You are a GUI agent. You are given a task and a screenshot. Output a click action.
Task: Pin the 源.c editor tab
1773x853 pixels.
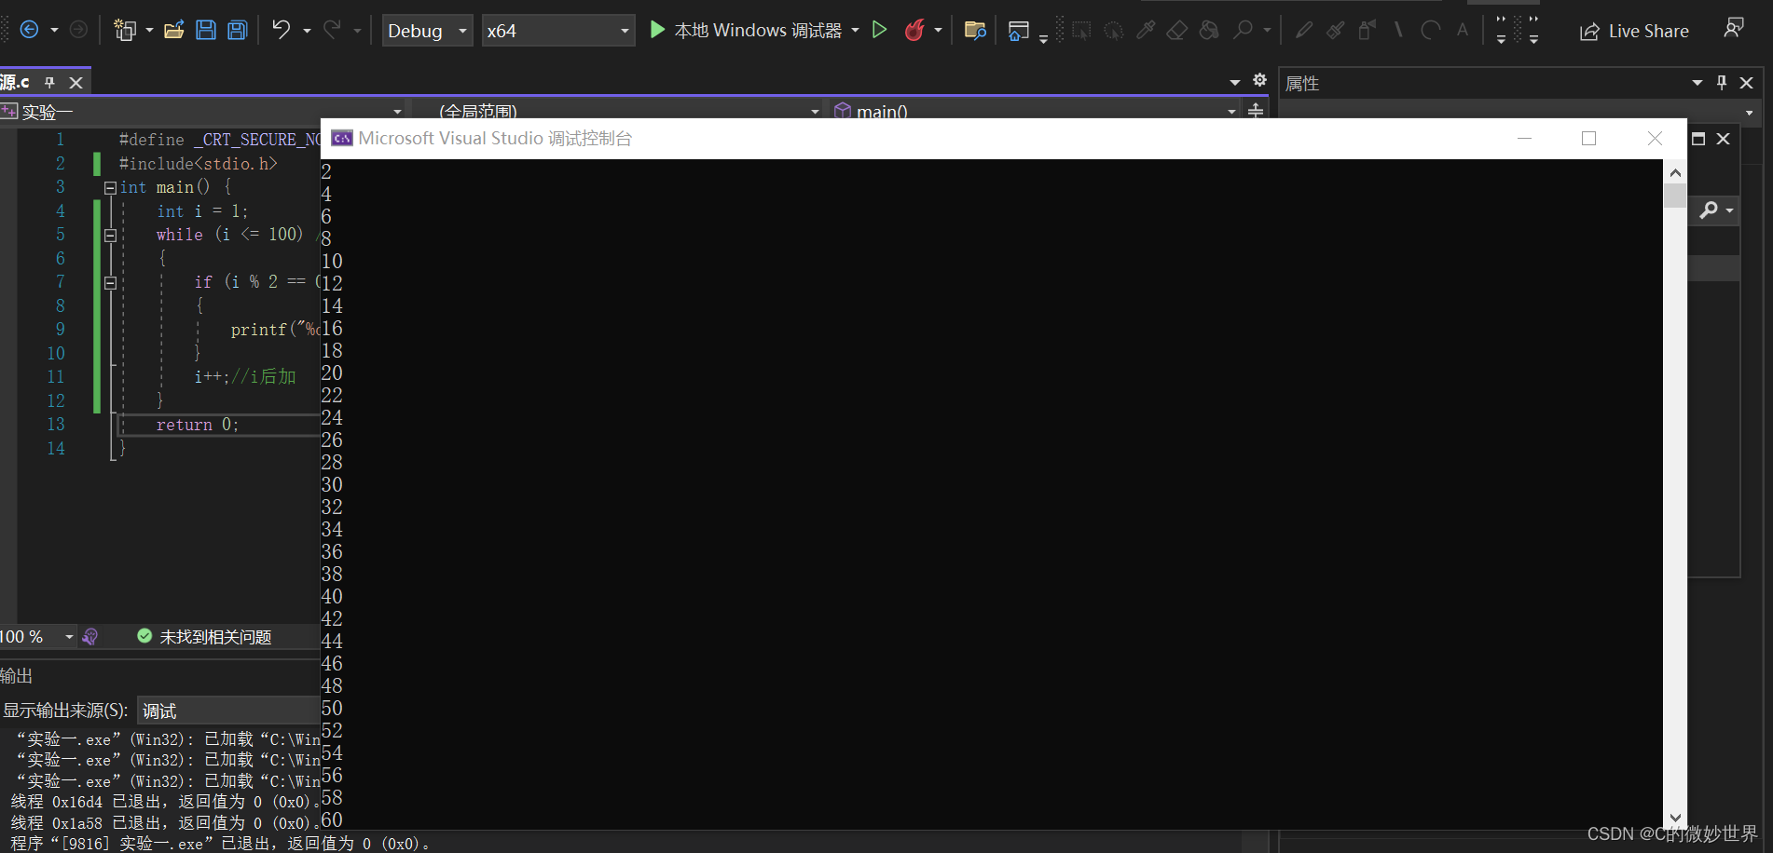pos(50,82)
